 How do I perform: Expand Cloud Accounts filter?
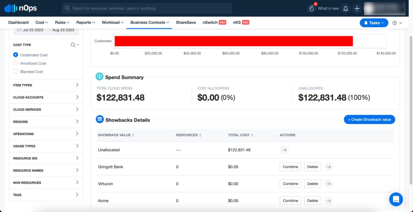click(46, 97)
